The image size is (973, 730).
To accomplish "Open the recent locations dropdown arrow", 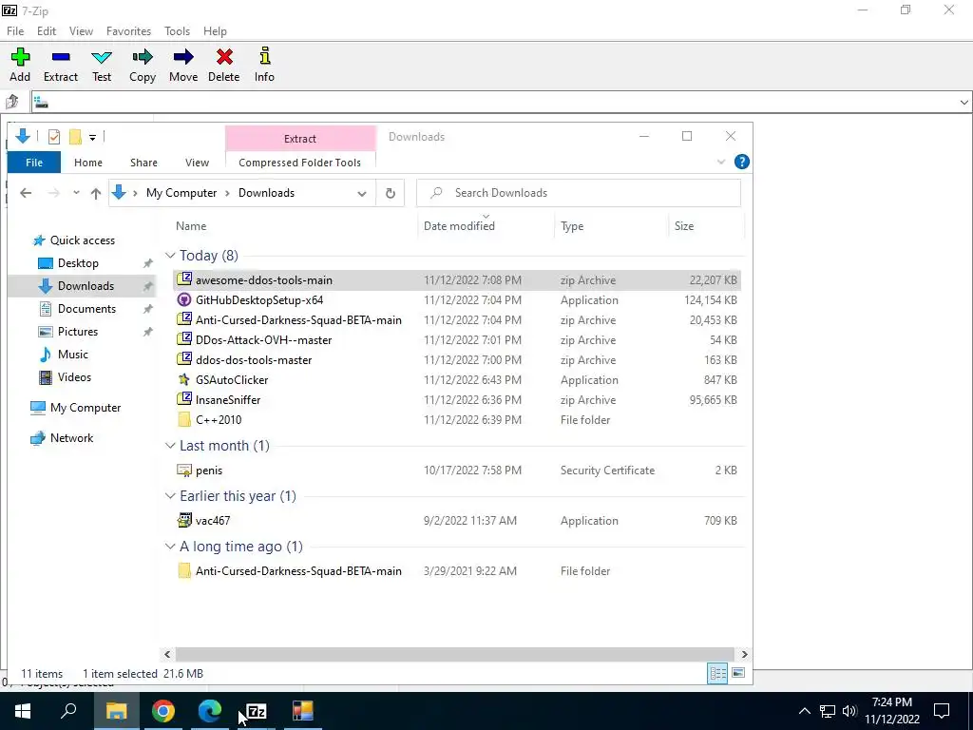I will tap(76, 193).
